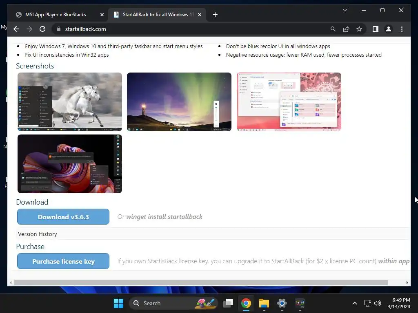Open the monitor app icon in the taskbar
The width and height of the screenshot is (418, 313).
pos(300,303)
